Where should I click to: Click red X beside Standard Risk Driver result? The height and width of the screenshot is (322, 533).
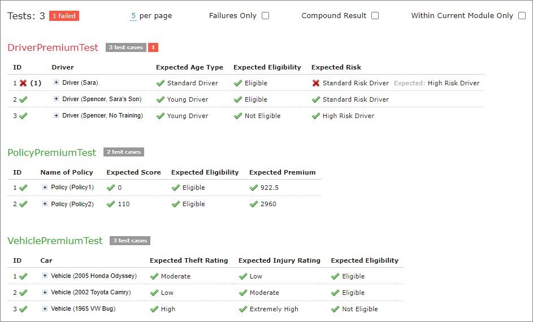(x=316, y=83)
